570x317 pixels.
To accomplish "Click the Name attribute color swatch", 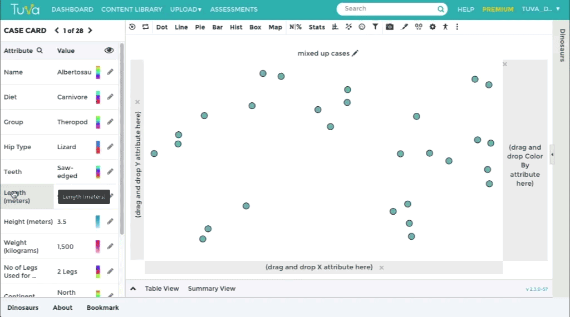I will [x=98, y=72].
